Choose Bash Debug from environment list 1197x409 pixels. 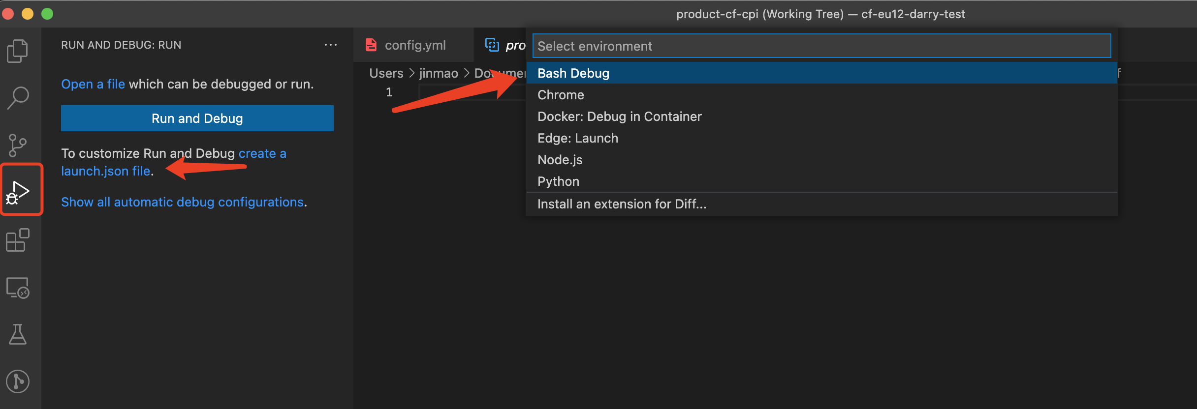[x=573, y=73]
